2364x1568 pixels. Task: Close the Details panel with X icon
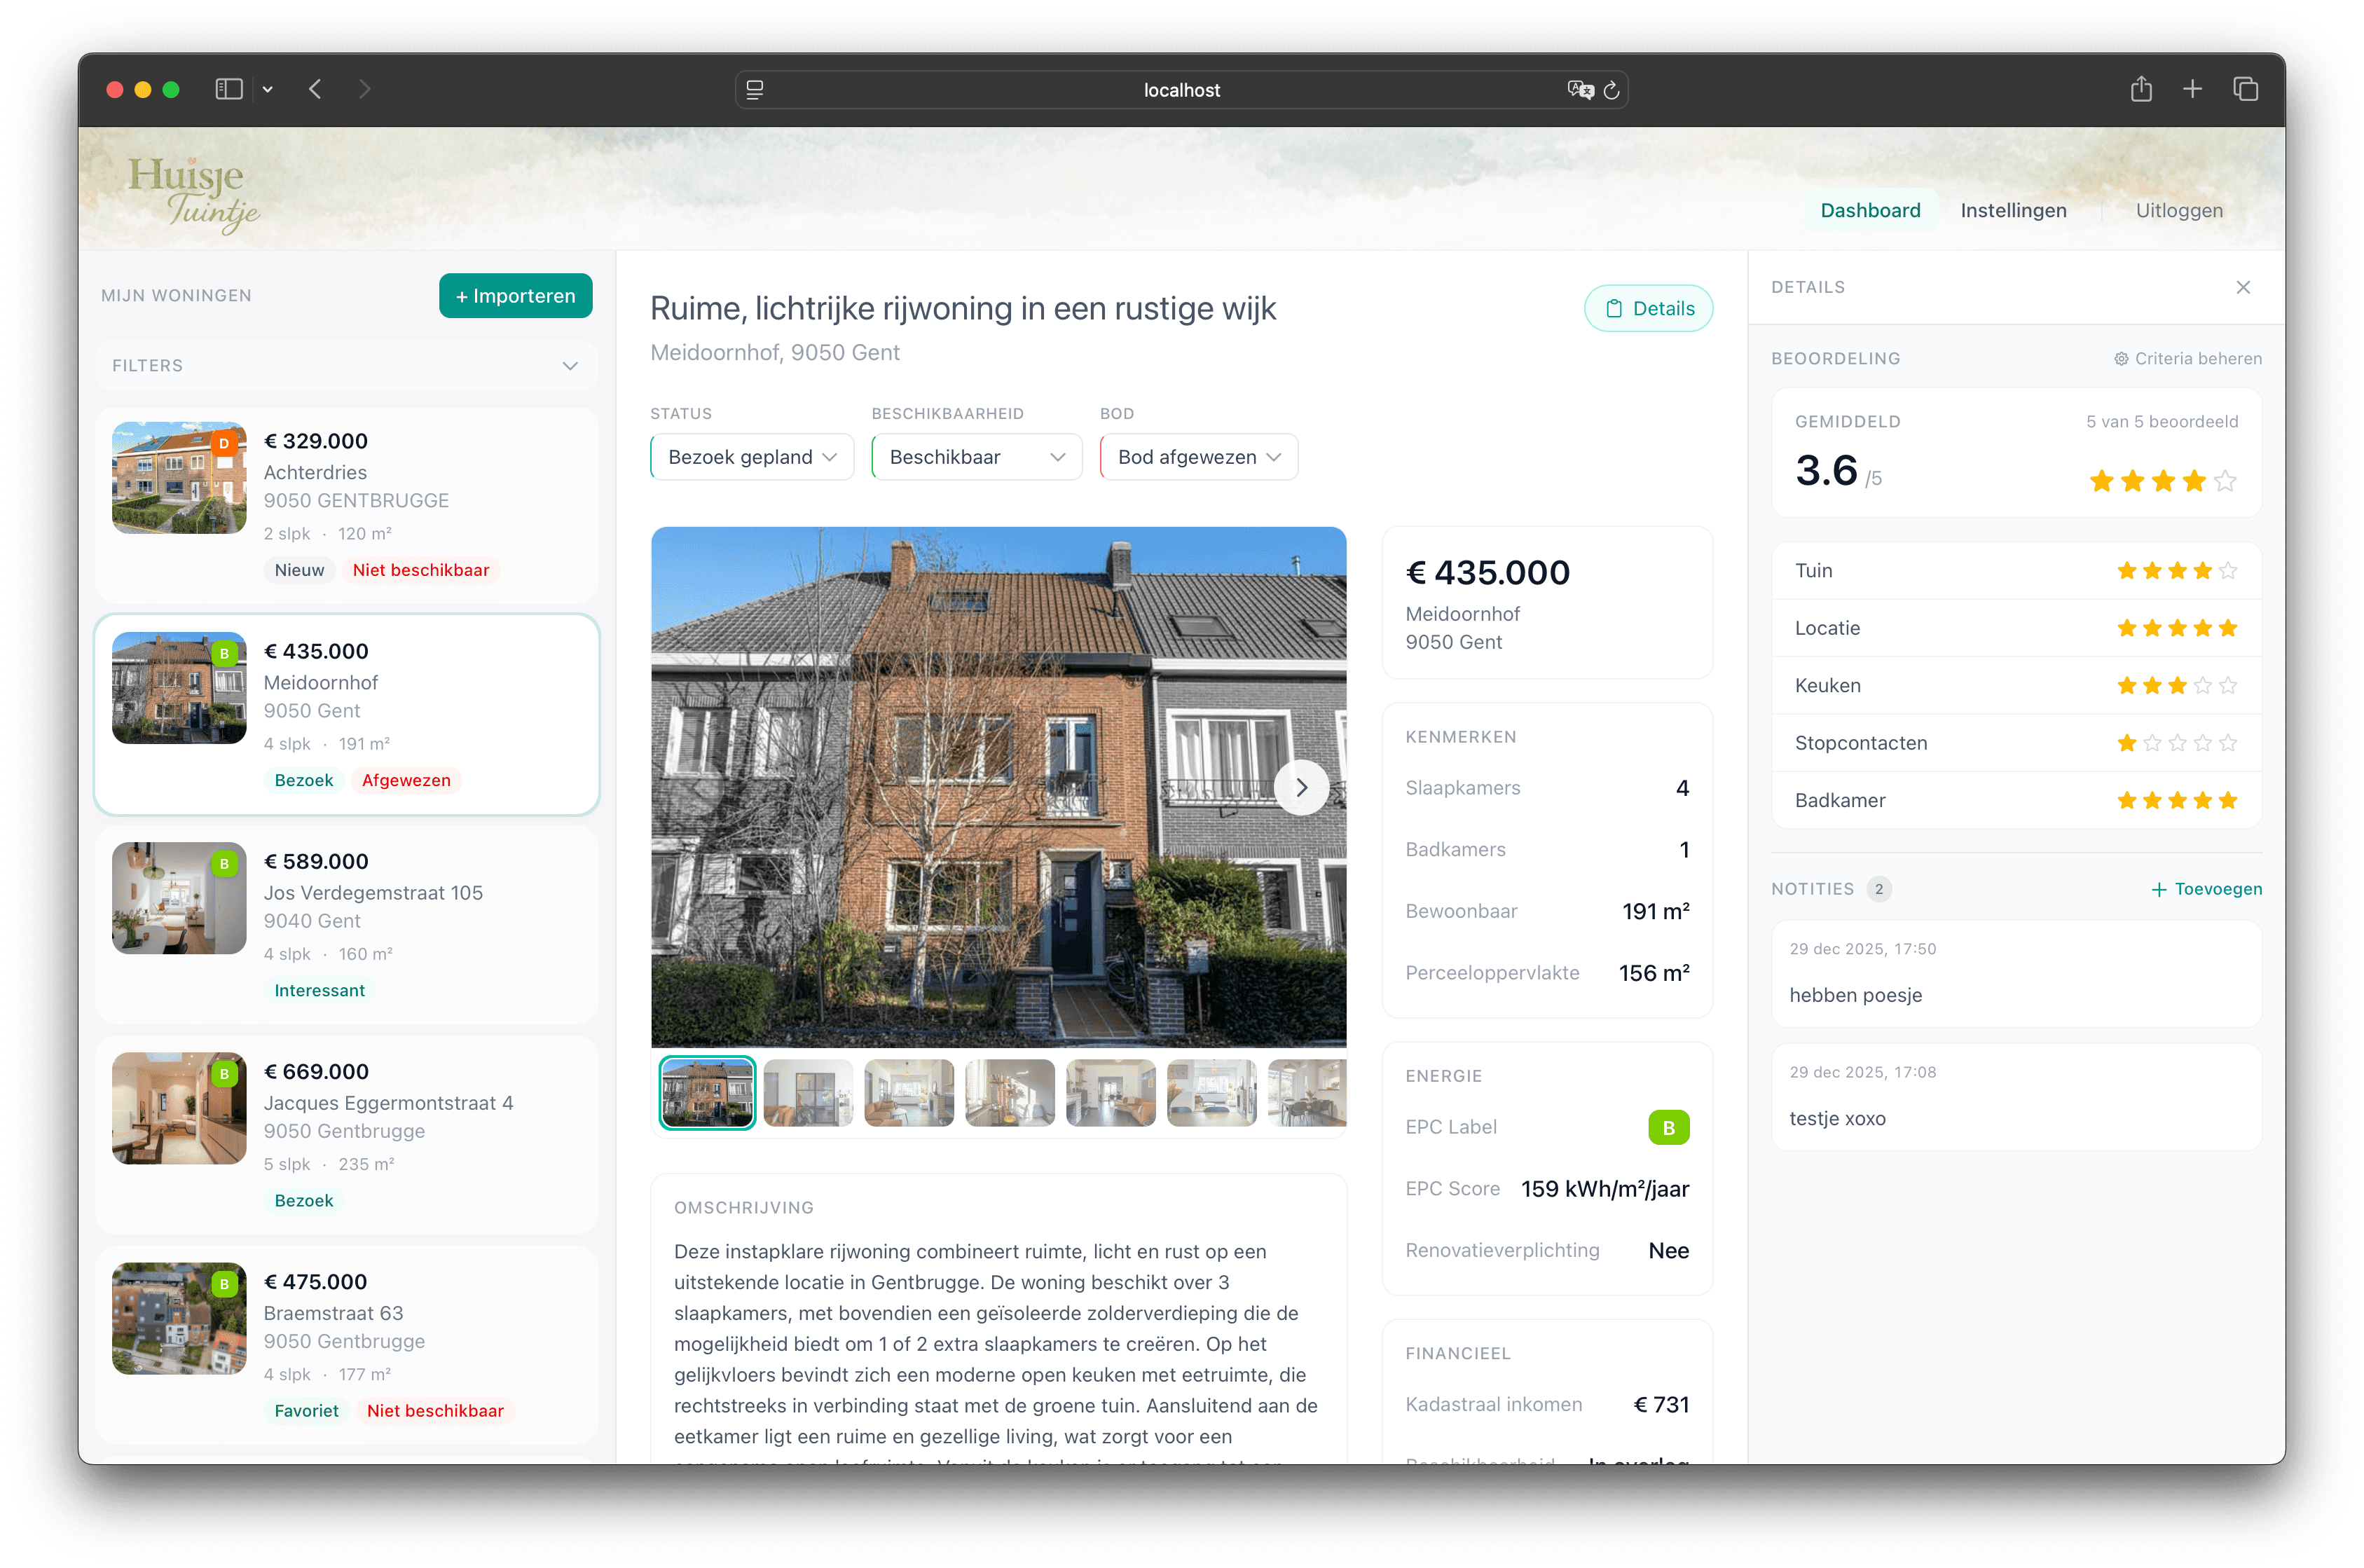point(2243,287)
